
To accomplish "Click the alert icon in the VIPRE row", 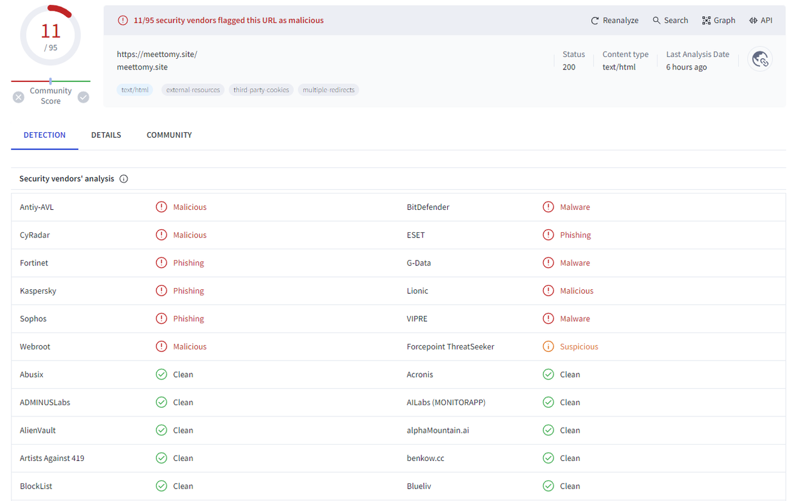I will 549,318.
